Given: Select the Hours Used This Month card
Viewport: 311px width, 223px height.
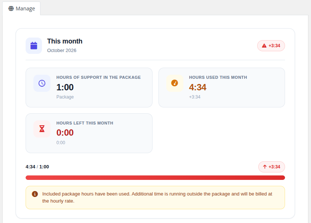Looking at the screenshot, I should pyautogui.click(x=222, y=88).
